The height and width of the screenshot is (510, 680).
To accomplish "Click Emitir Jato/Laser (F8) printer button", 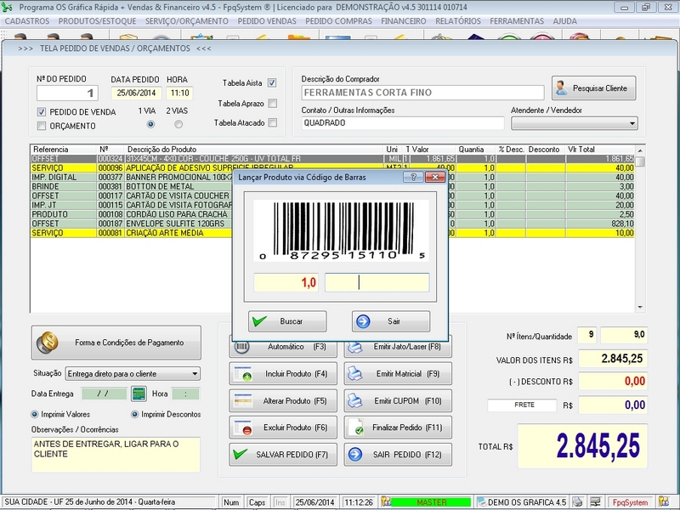I will click(x=398, y=347).
